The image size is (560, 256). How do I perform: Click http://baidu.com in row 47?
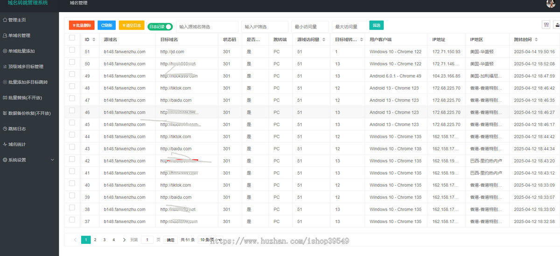tap(176, 100)
